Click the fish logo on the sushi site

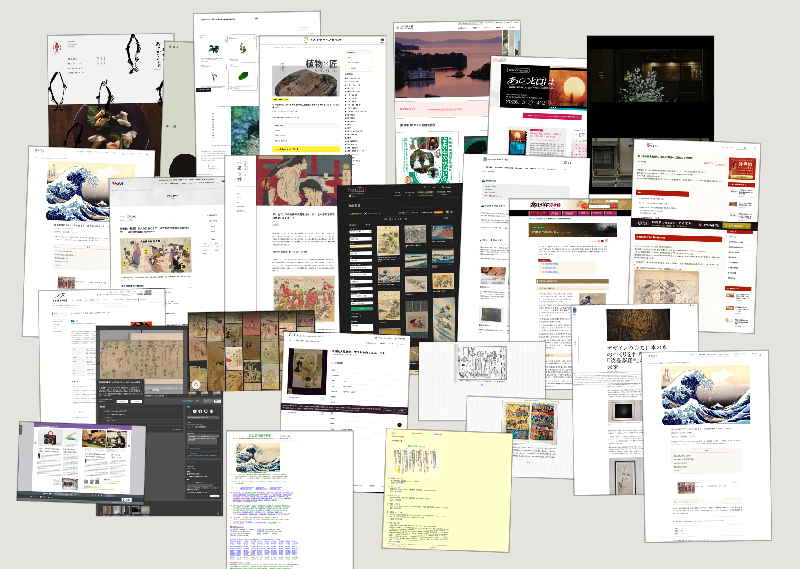[x=57, y=48]
